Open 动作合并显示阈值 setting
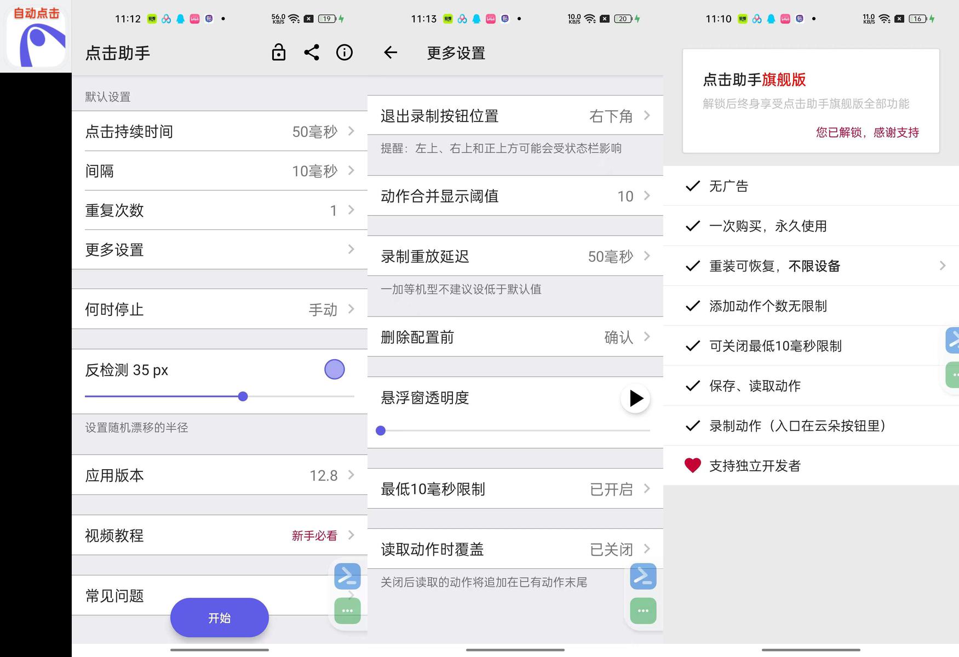This screenshot has width=959, height=657. tap(515, 196)
